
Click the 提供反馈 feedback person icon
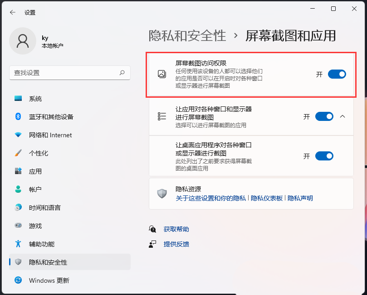click(x=152, y=244)
